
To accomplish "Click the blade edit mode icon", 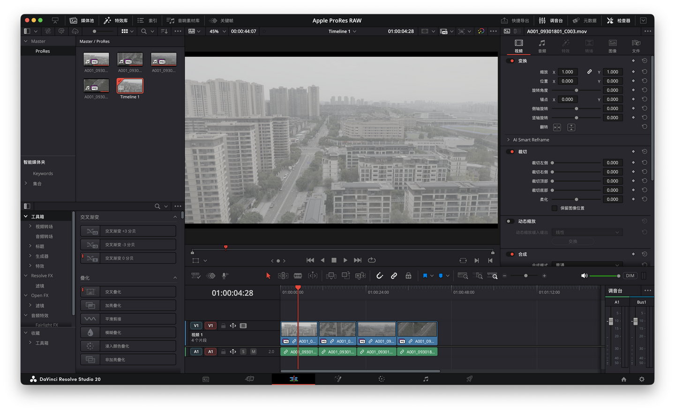I will 298,276.
